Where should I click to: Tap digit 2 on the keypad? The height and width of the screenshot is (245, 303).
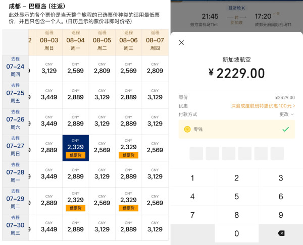point(236,178)
